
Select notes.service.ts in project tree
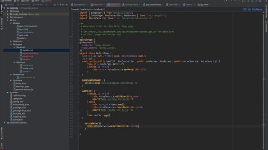(26, 77)
